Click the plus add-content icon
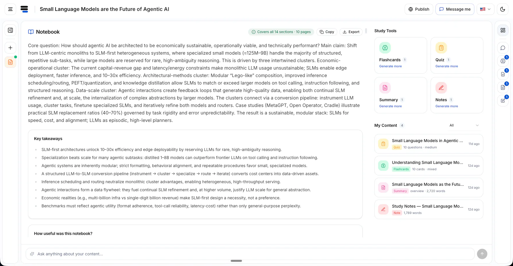The height and width of the screenshot is (266, 513). (x=10, y=48)
